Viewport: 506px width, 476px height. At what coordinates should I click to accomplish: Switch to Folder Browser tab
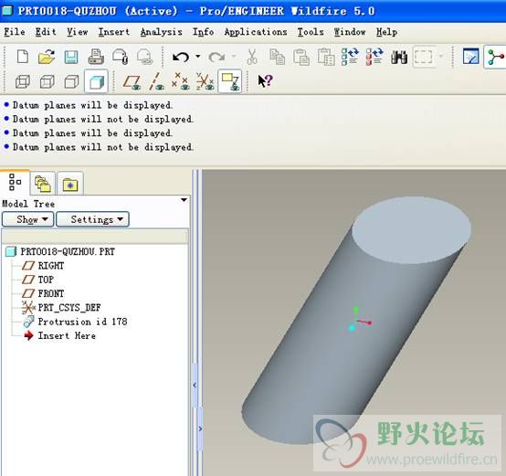[x=43, y=184]
